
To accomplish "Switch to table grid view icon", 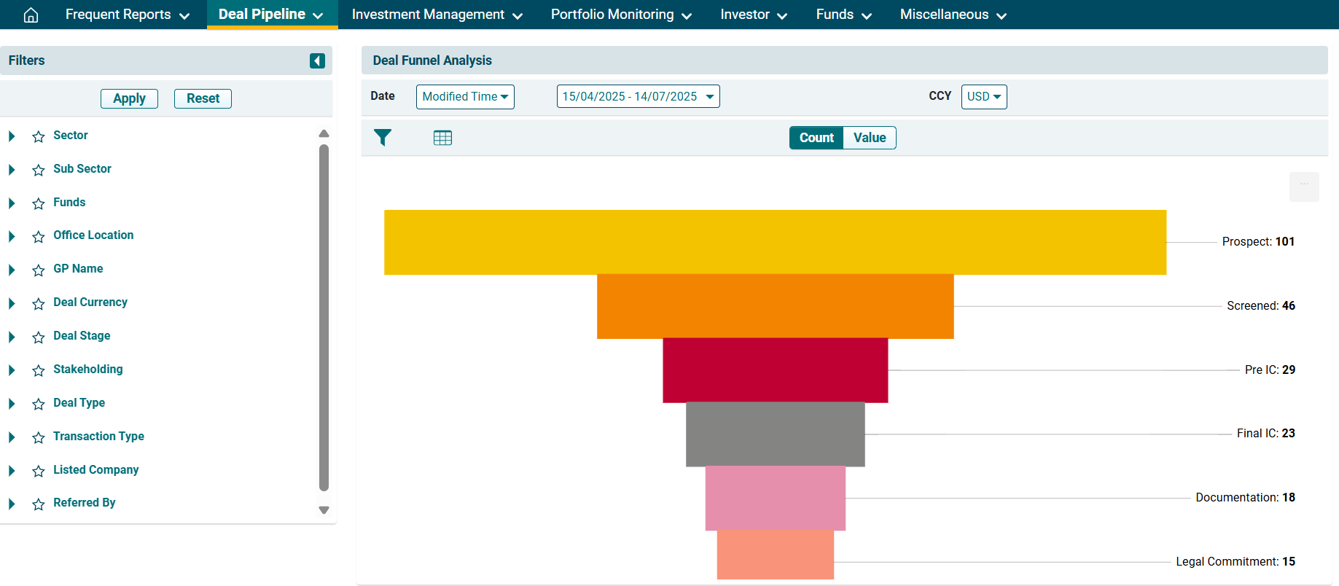I will click(x=442, y=138).
